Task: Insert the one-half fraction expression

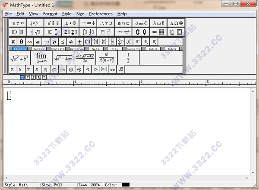Action: (128, 58)
